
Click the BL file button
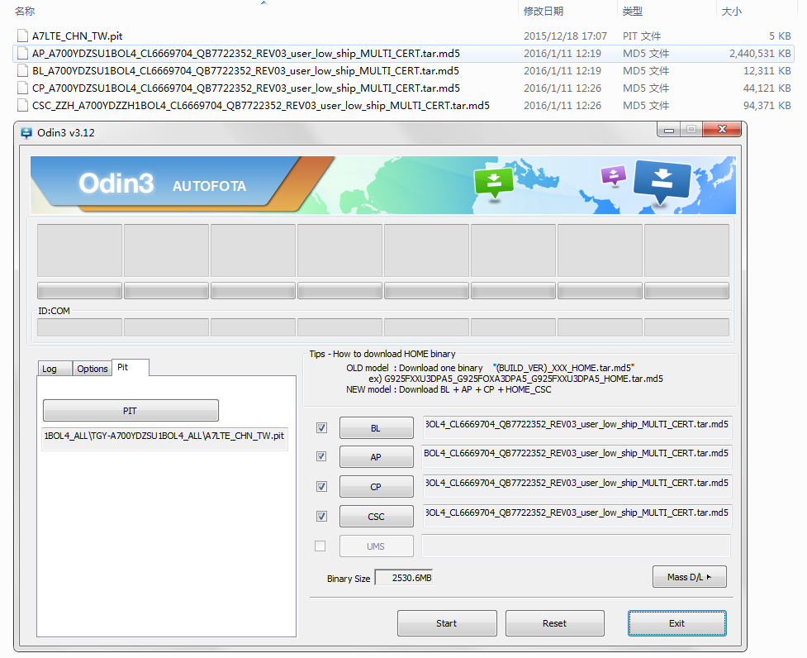[x=376, y=428]
